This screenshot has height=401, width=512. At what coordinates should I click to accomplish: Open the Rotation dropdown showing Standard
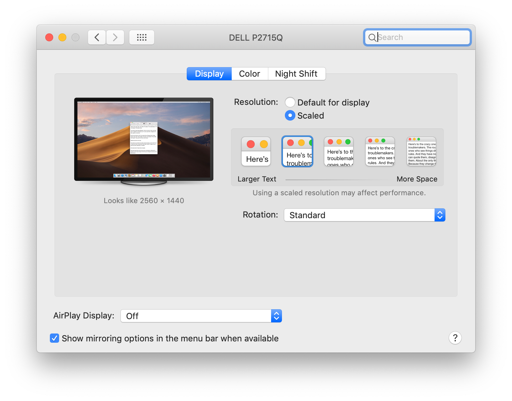[x=365, y=215]
